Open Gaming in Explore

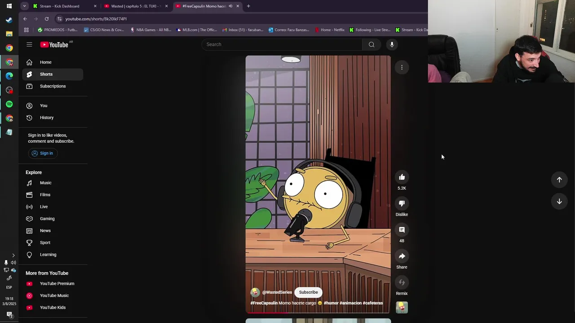pyautogui.click(x=53, y=218)
